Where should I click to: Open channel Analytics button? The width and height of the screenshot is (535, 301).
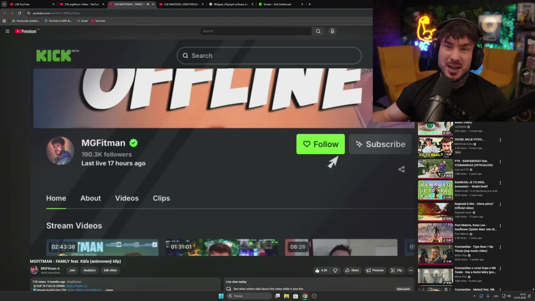click(89, 270)
